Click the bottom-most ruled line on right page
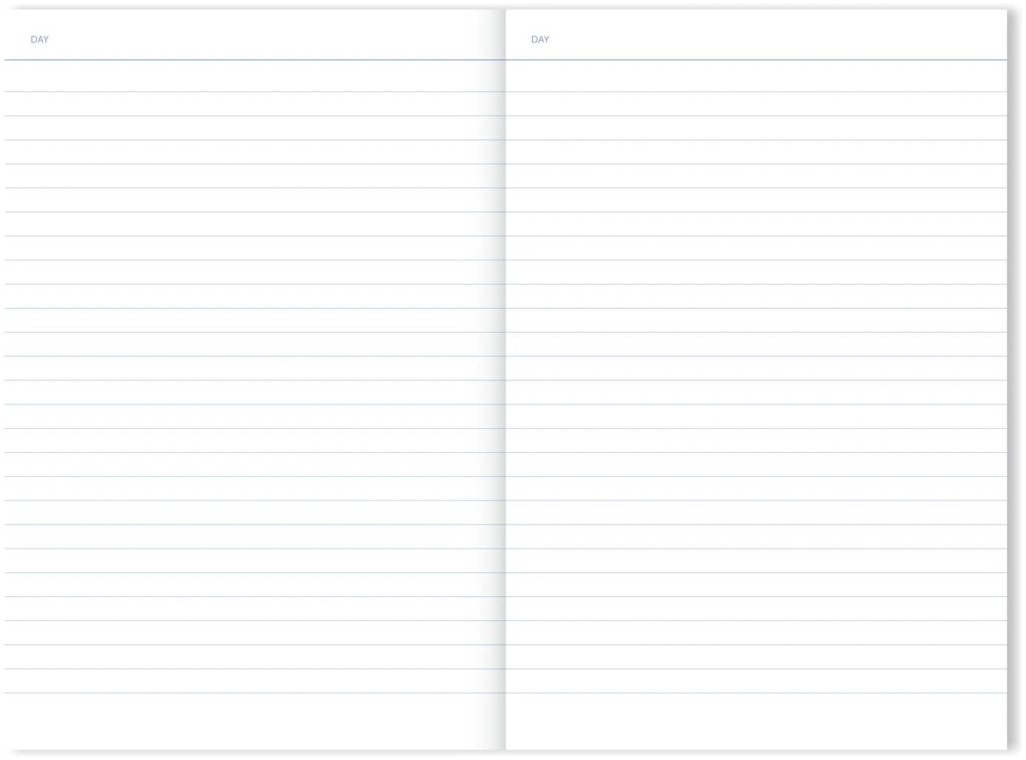The width and height of the screenshot is (1026, 760). tap(756, 693)
